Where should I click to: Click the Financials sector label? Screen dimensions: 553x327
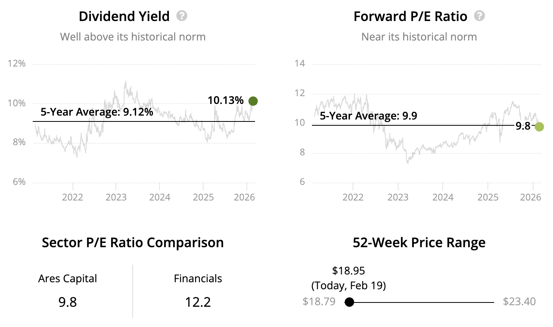point(198,279)
